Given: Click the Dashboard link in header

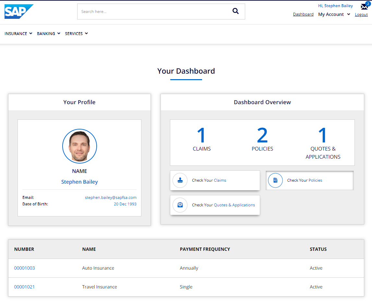Looking at the screenshot, I should tap(303, 14).
